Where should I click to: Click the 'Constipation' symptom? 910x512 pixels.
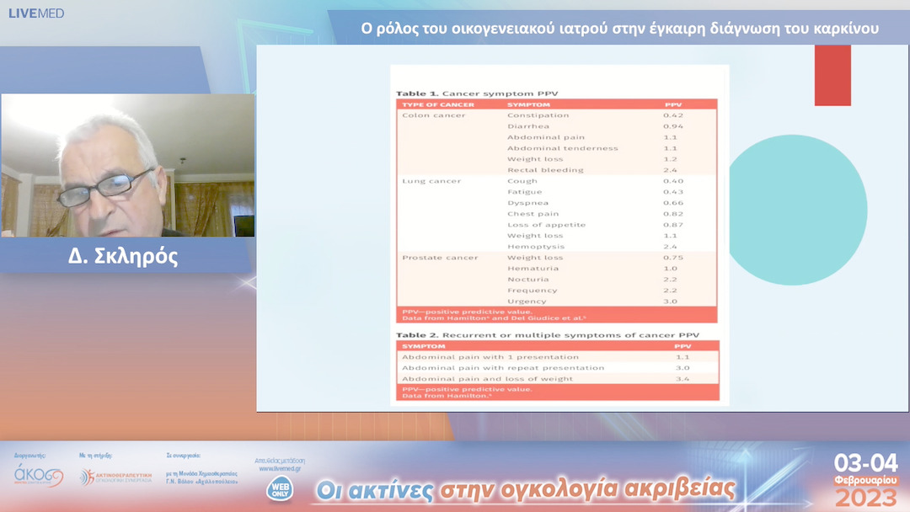coord(538,115)
